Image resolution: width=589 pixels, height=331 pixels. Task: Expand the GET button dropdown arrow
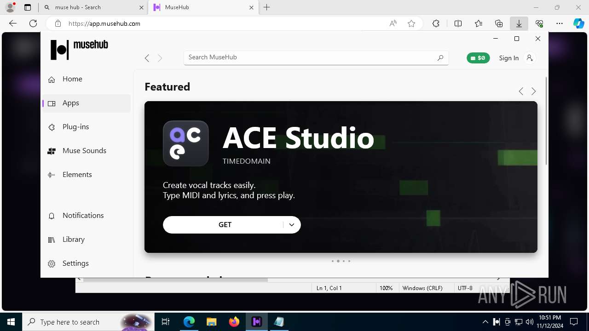[292, 225]
